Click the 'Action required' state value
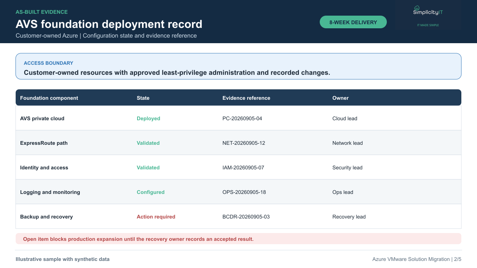The width and height of the screenshot is (477, 268). click(156, 217)
